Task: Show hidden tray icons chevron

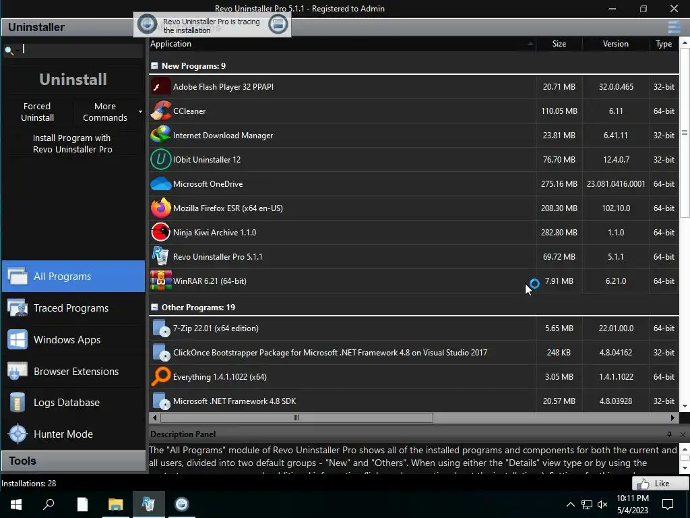Action: click(570, 505)
